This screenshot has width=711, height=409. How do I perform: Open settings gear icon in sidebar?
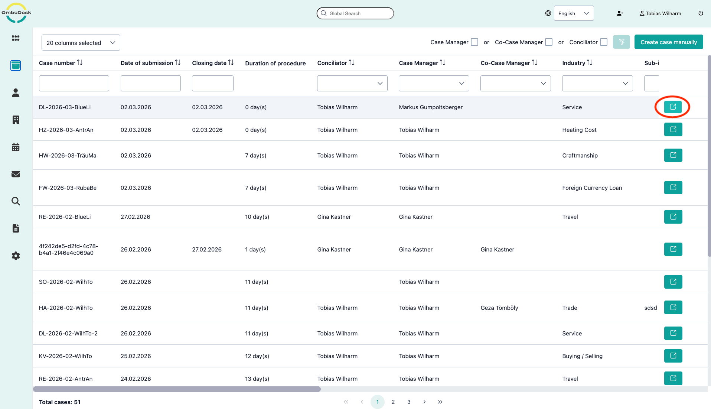(16, 256)
